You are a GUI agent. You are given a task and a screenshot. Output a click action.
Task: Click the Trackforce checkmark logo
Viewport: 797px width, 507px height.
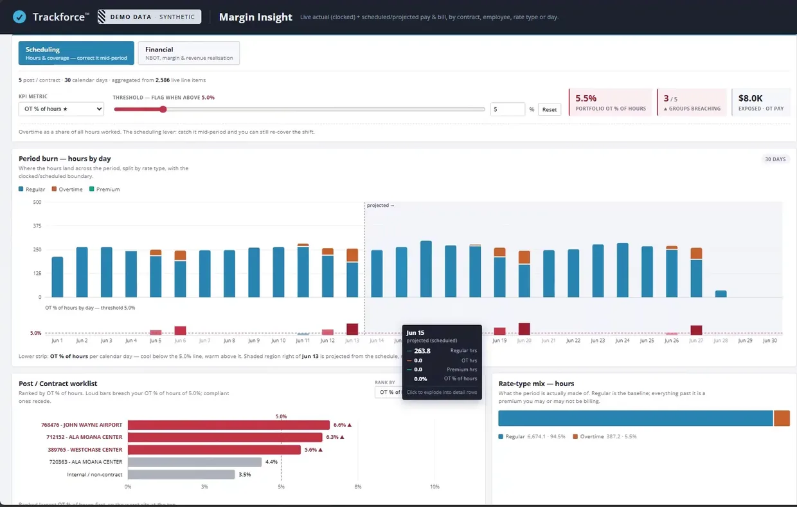(19, 17)
